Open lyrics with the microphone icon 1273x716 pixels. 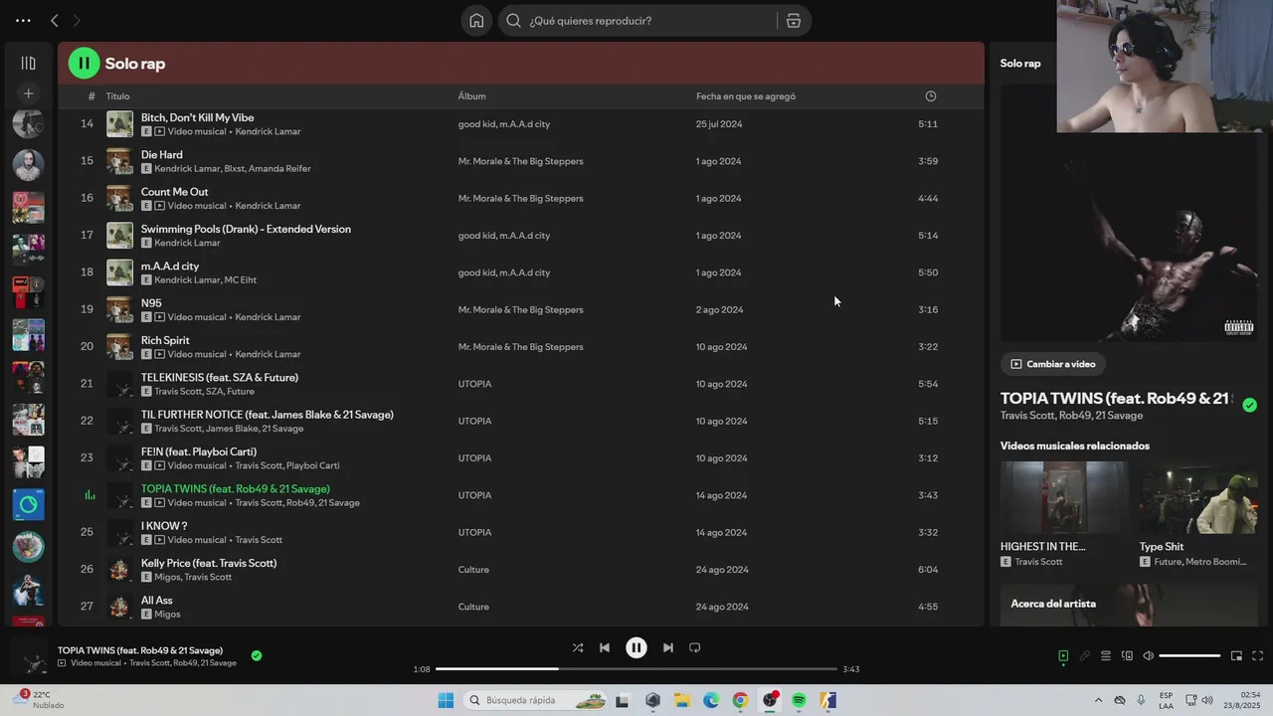pos(1085,655)
